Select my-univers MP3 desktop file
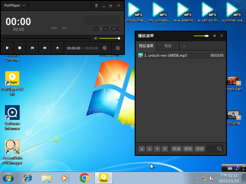 [x=159, y=12]
